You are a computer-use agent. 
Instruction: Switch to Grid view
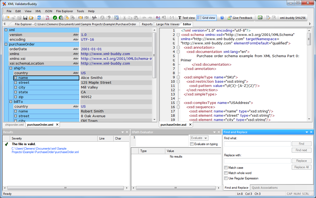pyautogui.click(x=207, y=18)
